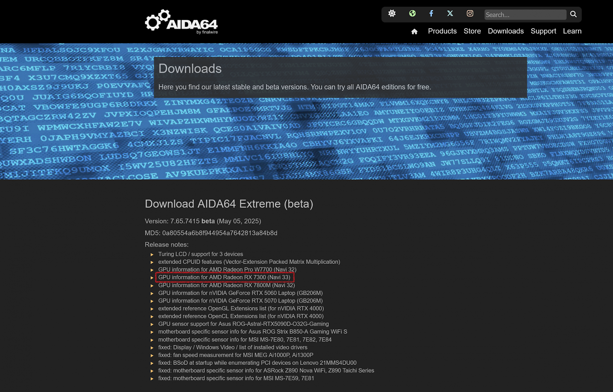The width and height of the screenshot is (613, 392).
Task: Click the Asus ROG Strix B850-A note
Action: (x=253, y=332)
